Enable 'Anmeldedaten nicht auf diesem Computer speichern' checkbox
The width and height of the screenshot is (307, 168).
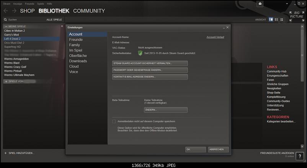pos(114,121)
